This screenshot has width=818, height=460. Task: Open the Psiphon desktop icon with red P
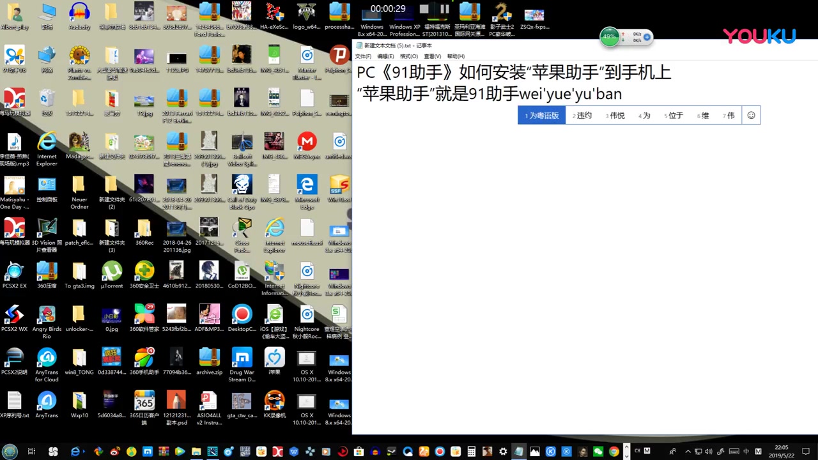339,59
